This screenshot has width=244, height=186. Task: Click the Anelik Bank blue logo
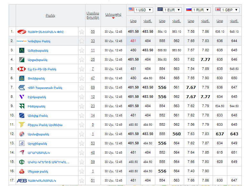point(22,115)
